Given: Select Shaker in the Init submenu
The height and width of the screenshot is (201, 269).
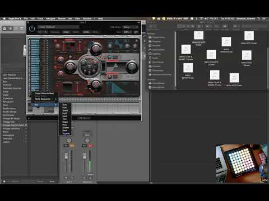Looking at the screenshot, I should coord(66,128).
